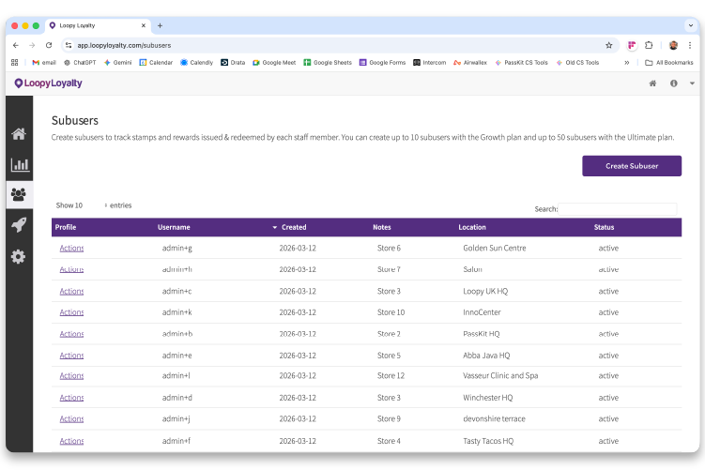Open a new browser tab
This screenshot has width=705, height=470.
pyautogui.click(x=160, y=25)
